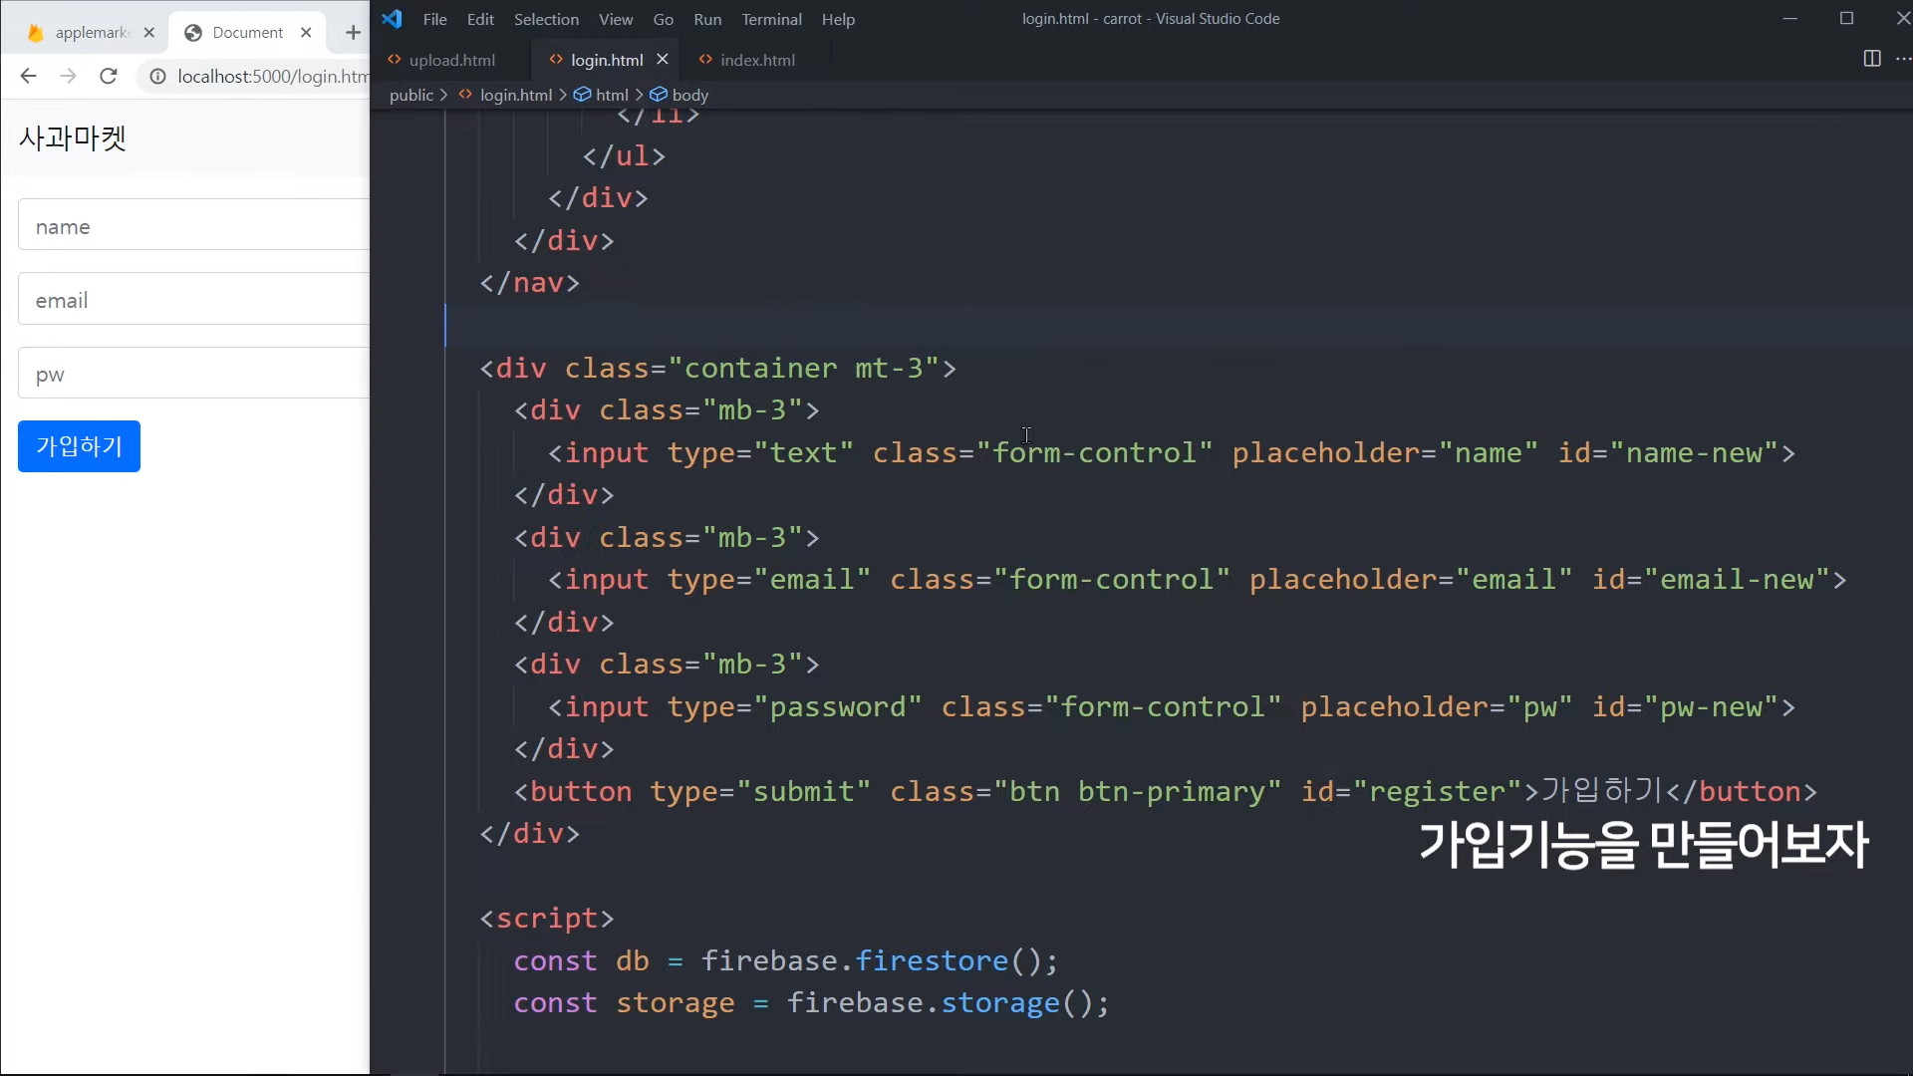The width and height of the screenshot is (1913, 1076).
Task: Click the public breadcrumb segment
Action: click(411, 95)
